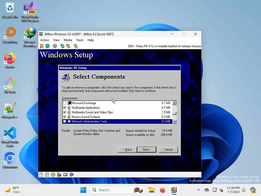
Task: Open 86Box settings gear icon
Action: tap(75, 46)
